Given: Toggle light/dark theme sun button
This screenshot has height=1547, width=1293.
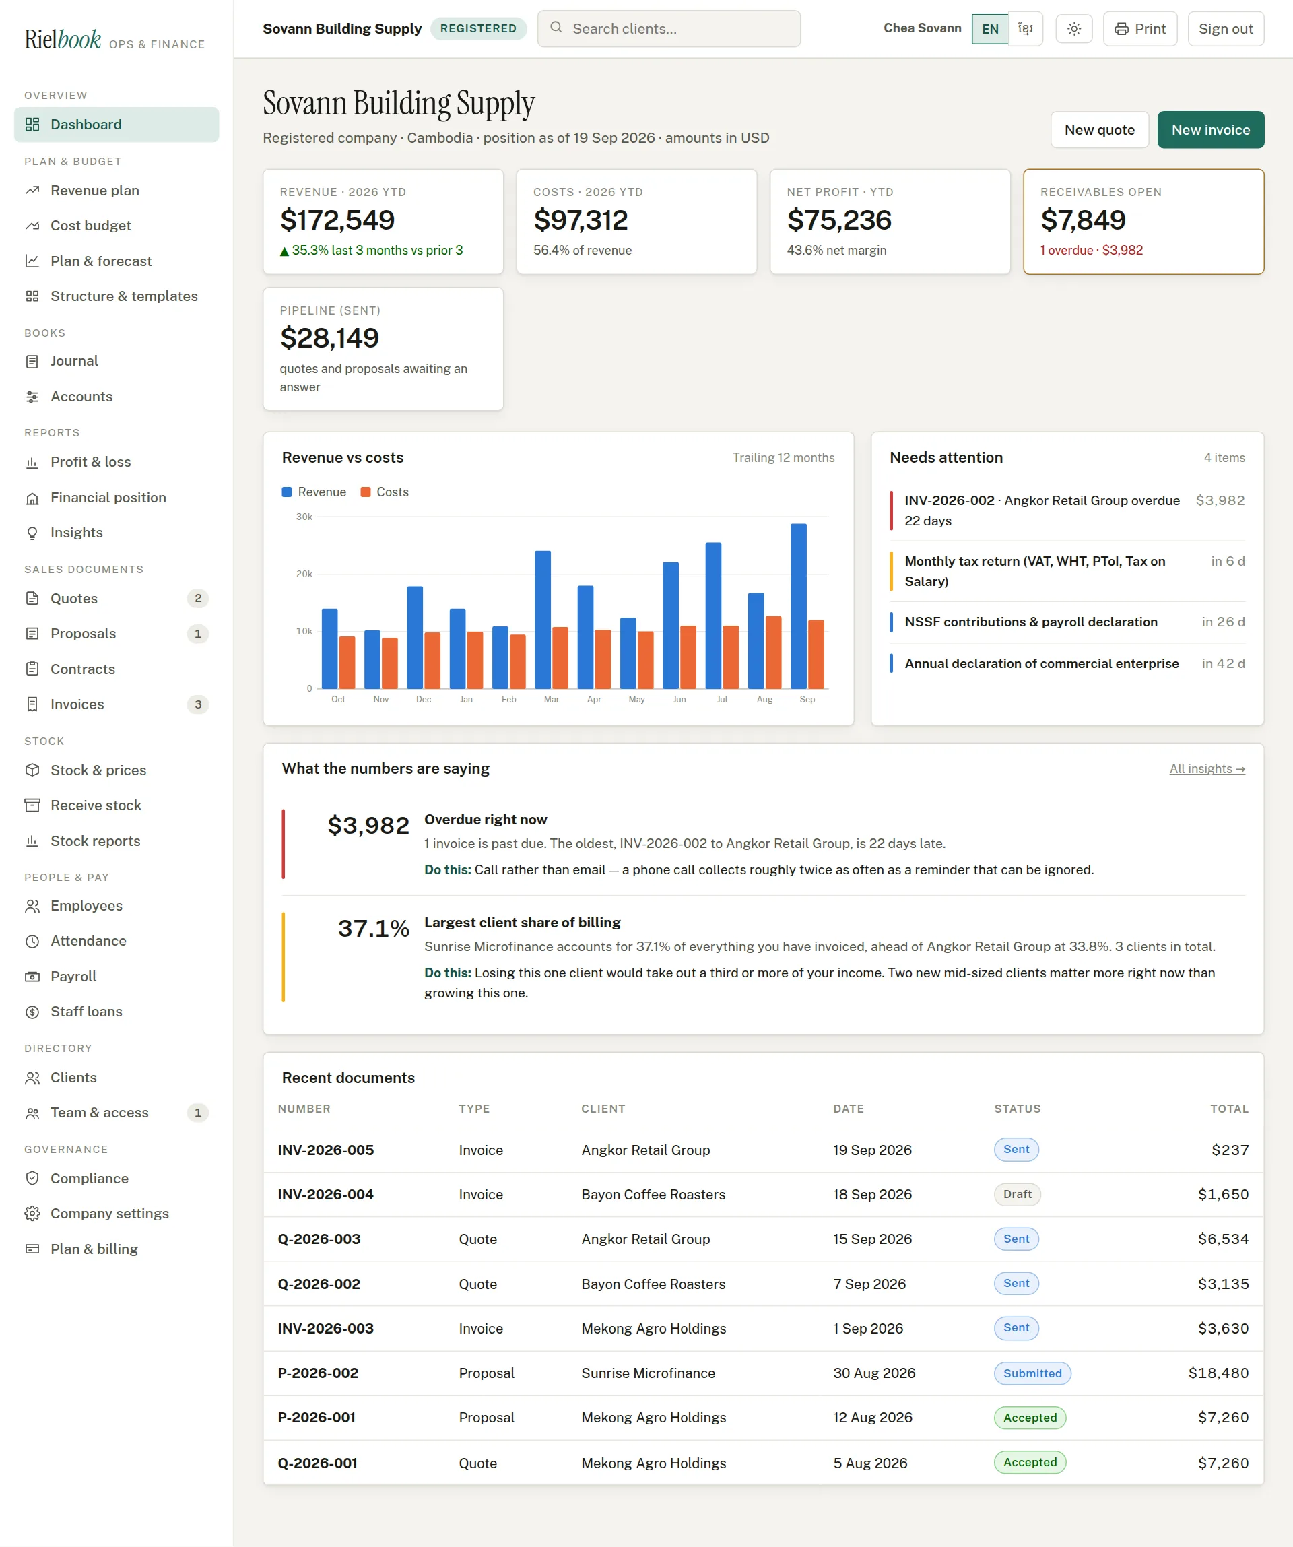Looking at the screenshot, I should [x=1073, y=29].
